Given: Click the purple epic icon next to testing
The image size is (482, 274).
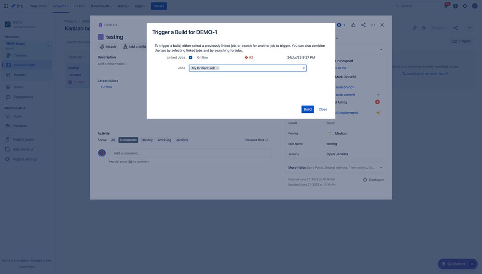Looking at the screenshot, I should coord(100,37).
